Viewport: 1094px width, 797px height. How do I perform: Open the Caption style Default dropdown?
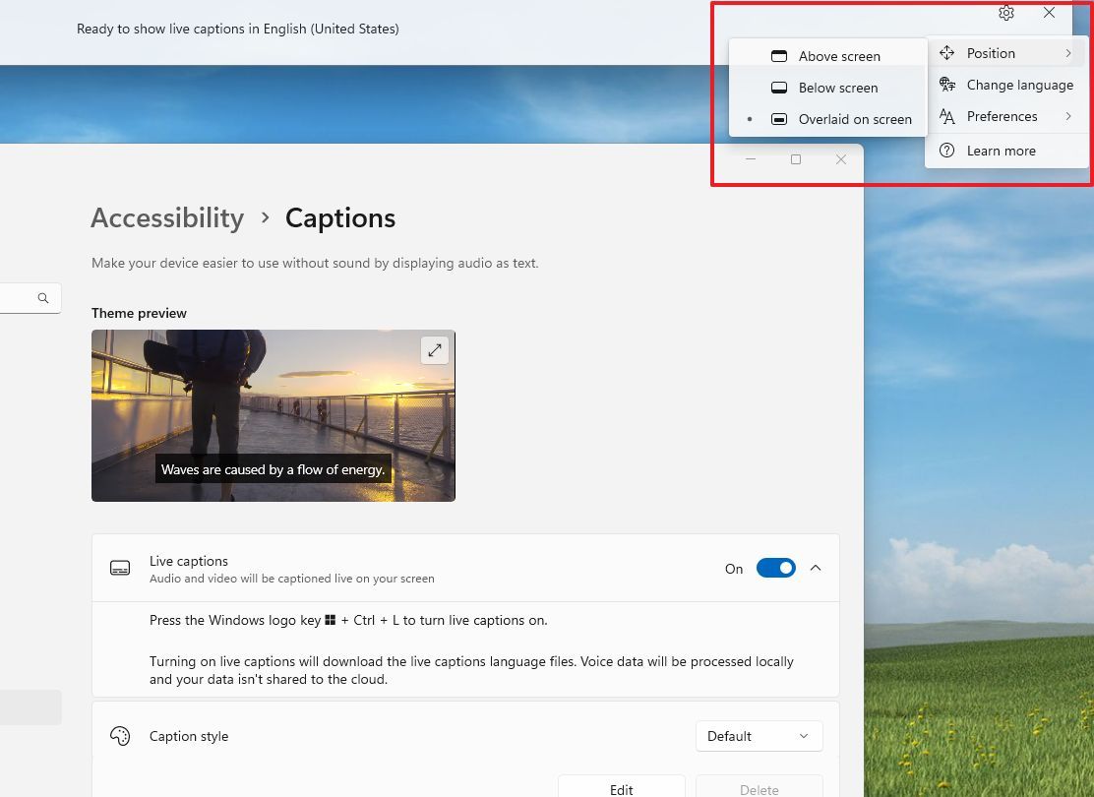759,735
